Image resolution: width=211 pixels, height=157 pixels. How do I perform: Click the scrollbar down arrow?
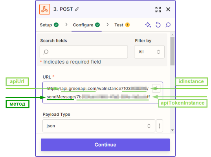click(172, 130)
